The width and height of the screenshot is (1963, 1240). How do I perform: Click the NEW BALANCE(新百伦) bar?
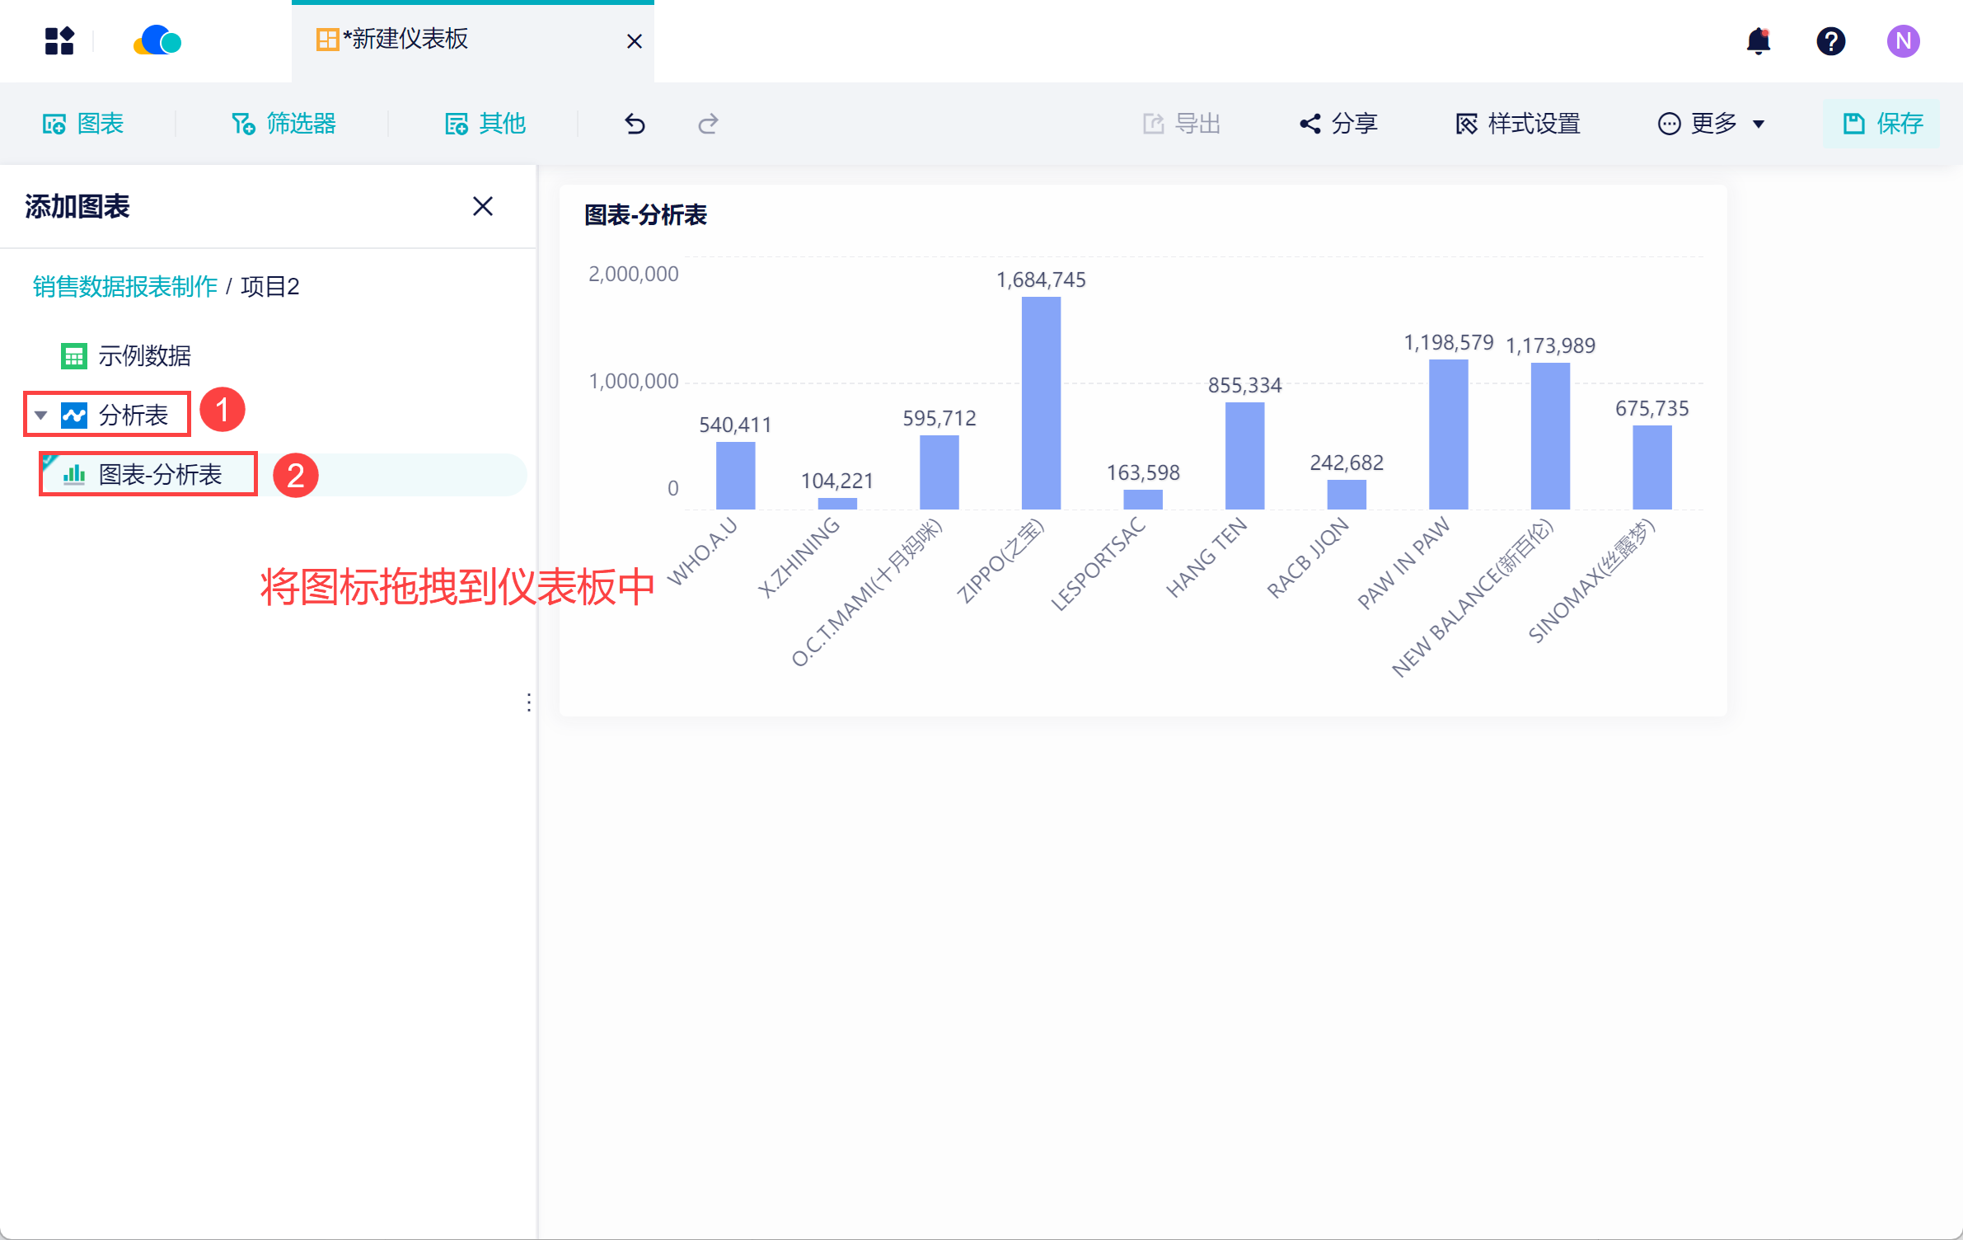(1550, 435)
